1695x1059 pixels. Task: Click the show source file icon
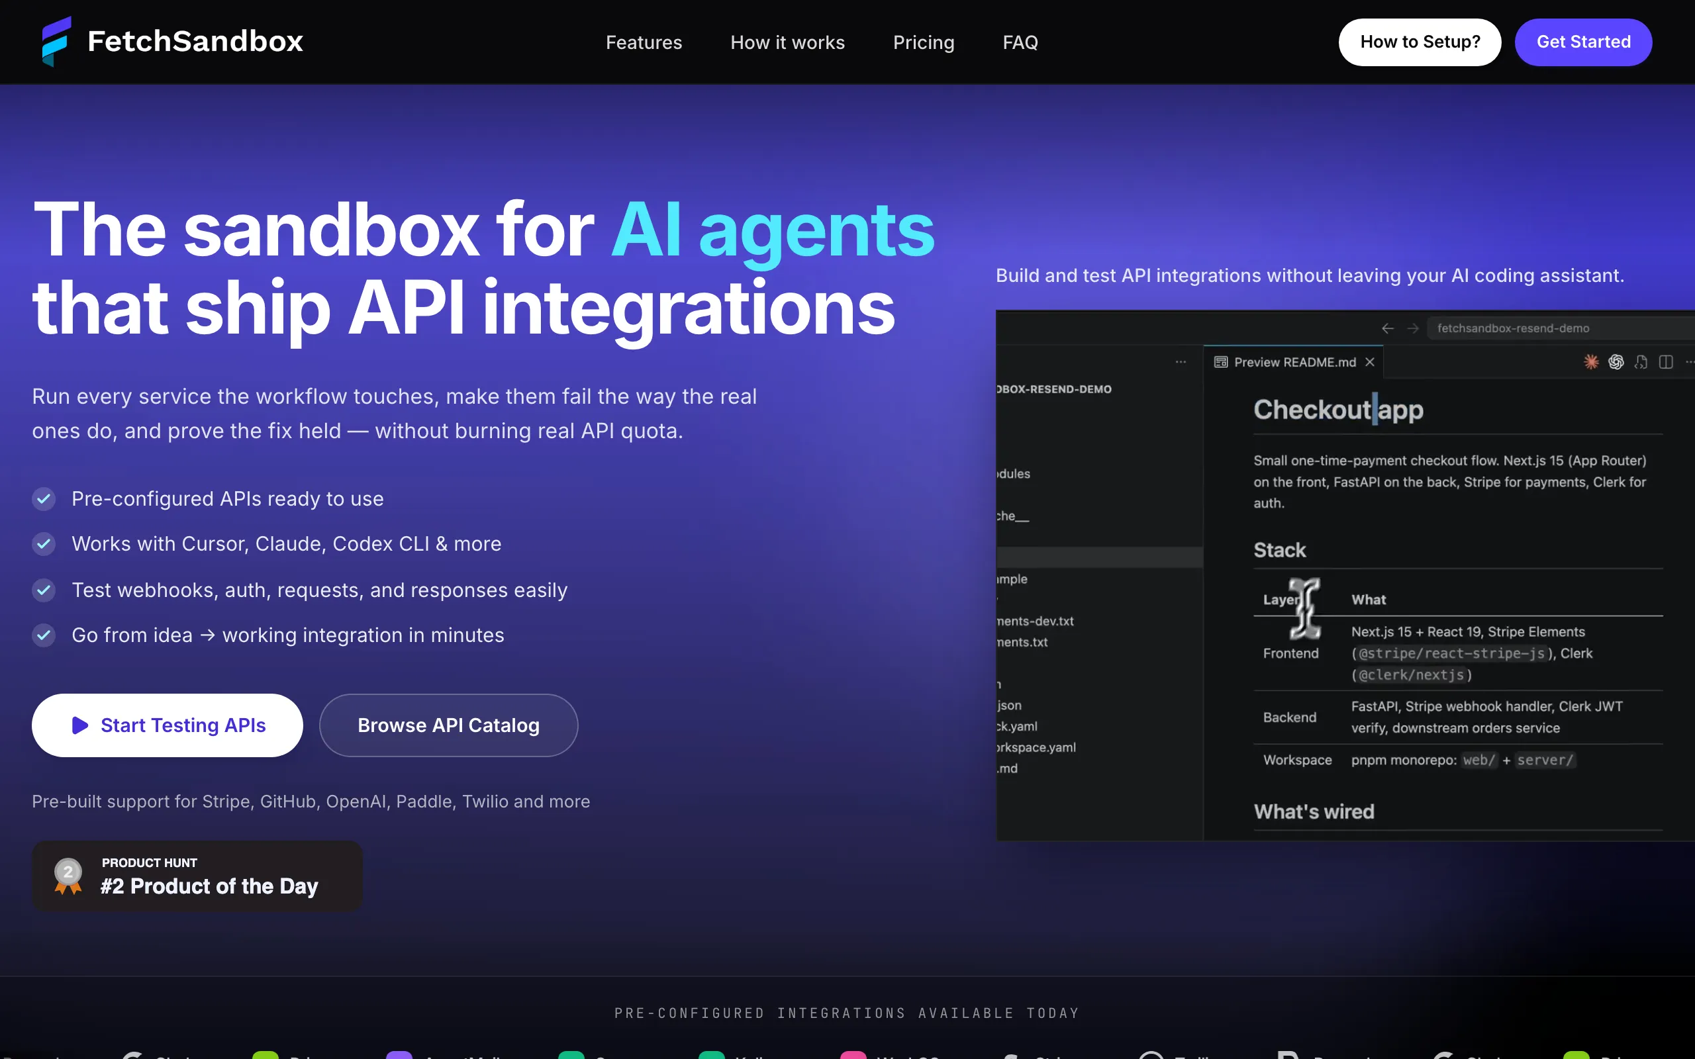1641,361
